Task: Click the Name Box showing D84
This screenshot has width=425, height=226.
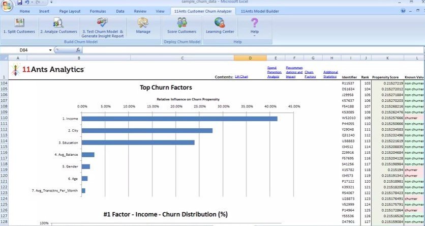Action: tap(26, 50)
